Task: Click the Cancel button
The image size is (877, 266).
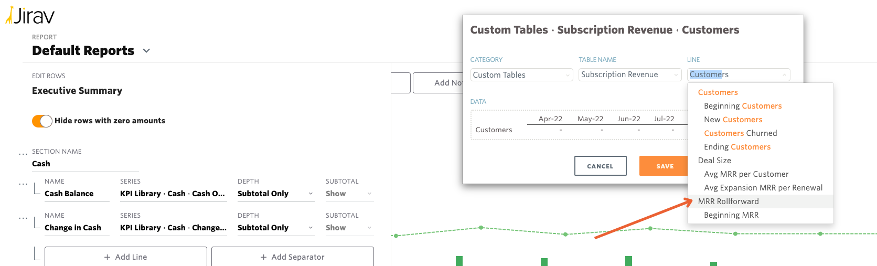Action: (x=600, y=166)
